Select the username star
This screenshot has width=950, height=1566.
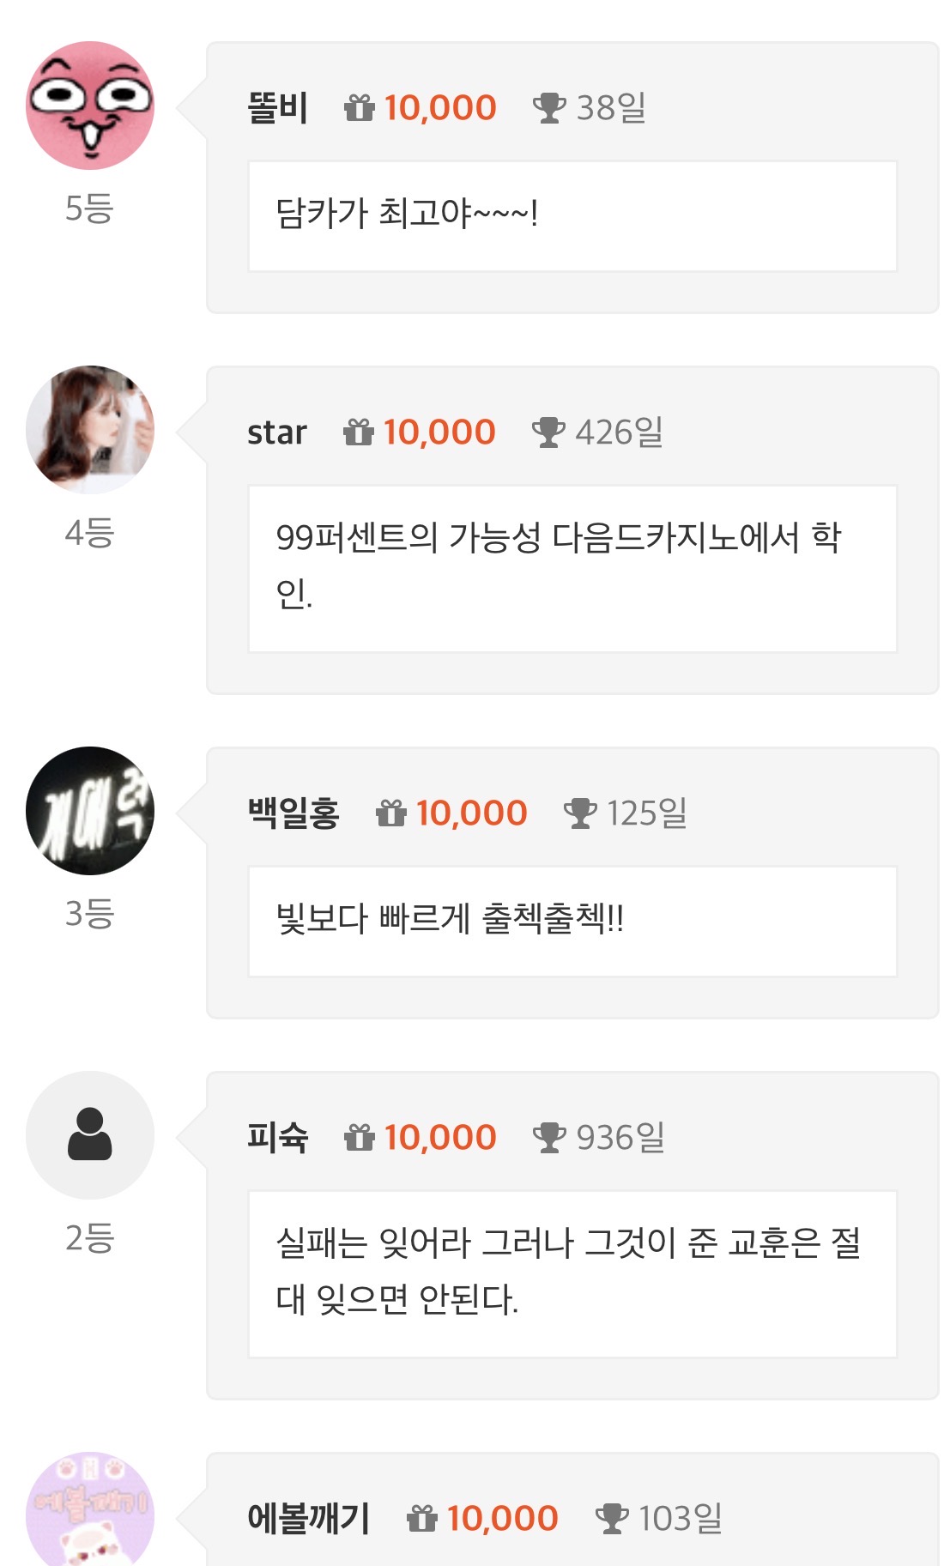coord(276,432)
